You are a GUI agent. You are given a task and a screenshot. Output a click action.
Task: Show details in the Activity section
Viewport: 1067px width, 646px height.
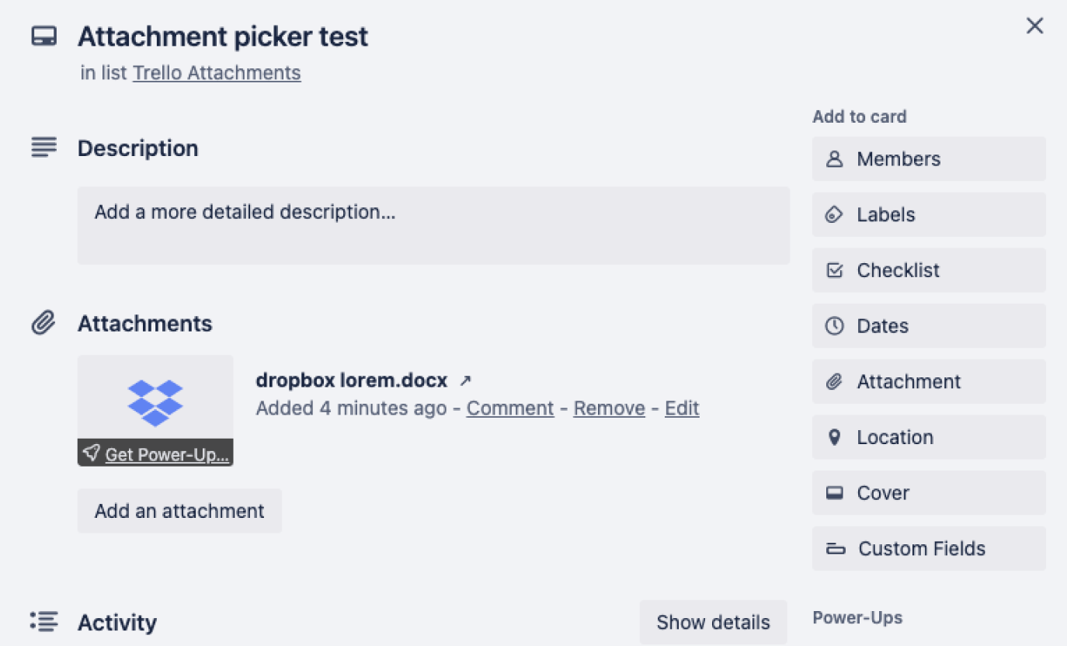[713, 621]
